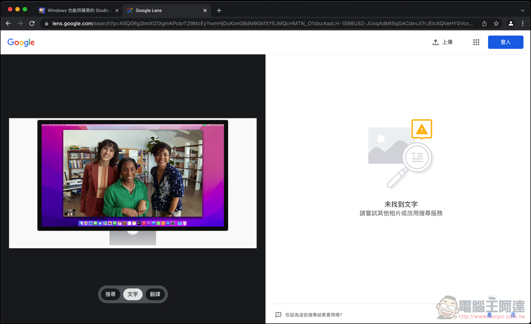
Task: Click the Google logo
Action: 21,42
